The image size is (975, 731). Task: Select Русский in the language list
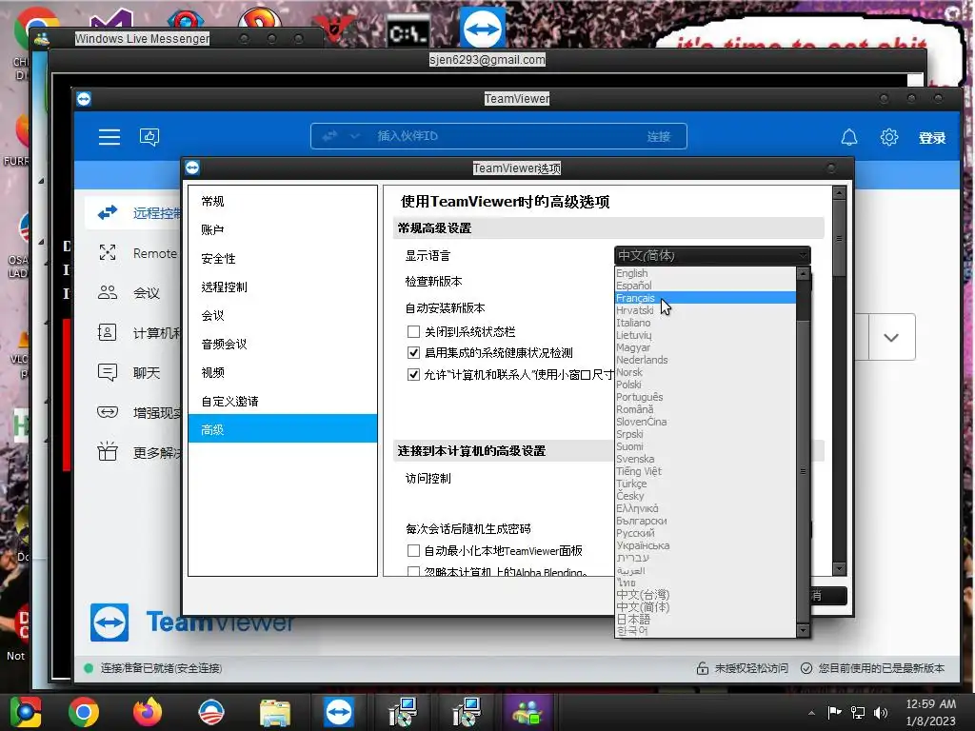(706, 533)
